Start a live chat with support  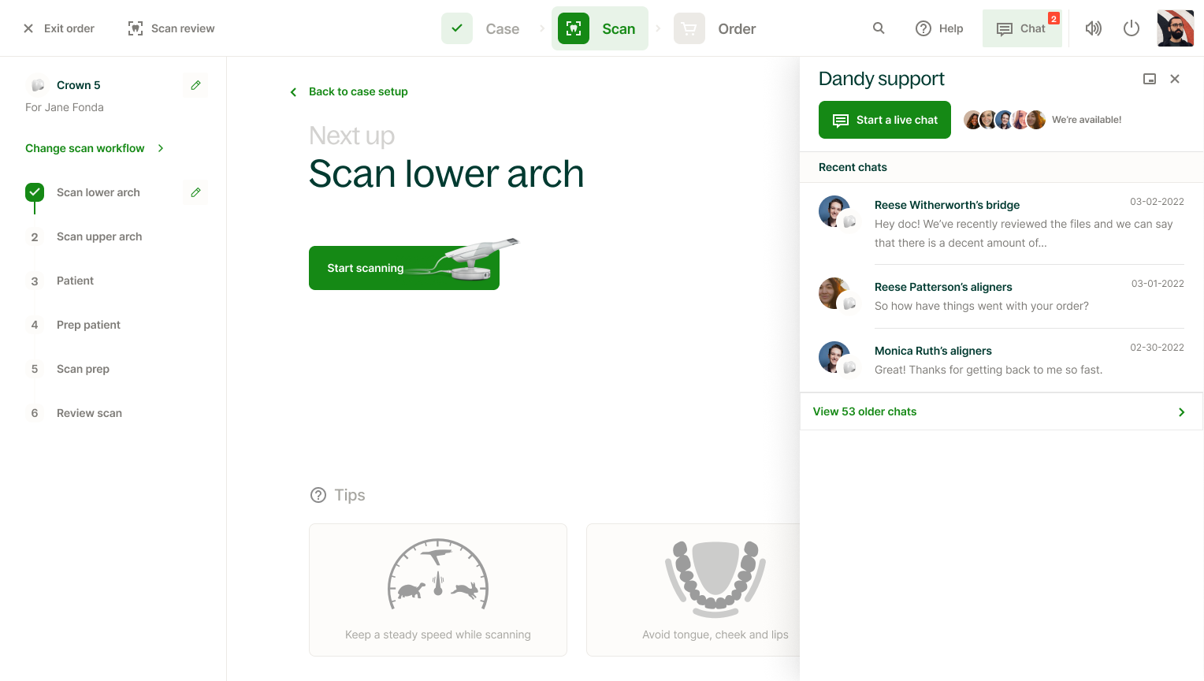pos(884,120)
